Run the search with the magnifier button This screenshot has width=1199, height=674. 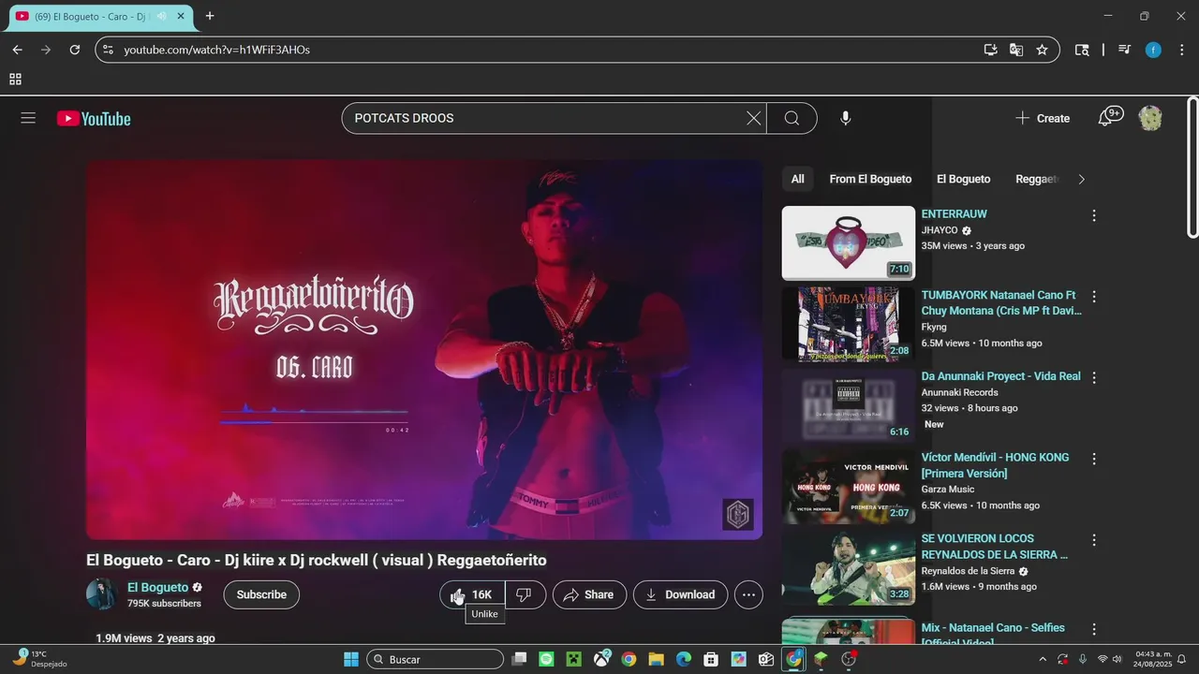tap(792, 118)
